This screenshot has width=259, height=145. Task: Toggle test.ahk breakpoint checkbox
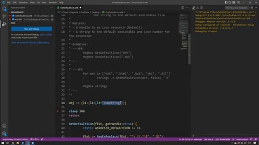click(13, 19)
